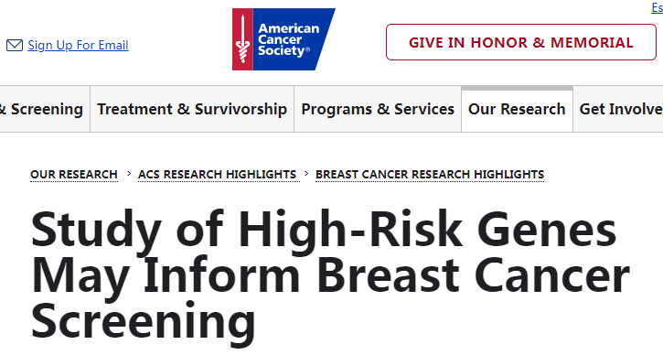Click the red sword emblem in logo
The height and width of the screenshot is (355, 663).
[242, 39]
